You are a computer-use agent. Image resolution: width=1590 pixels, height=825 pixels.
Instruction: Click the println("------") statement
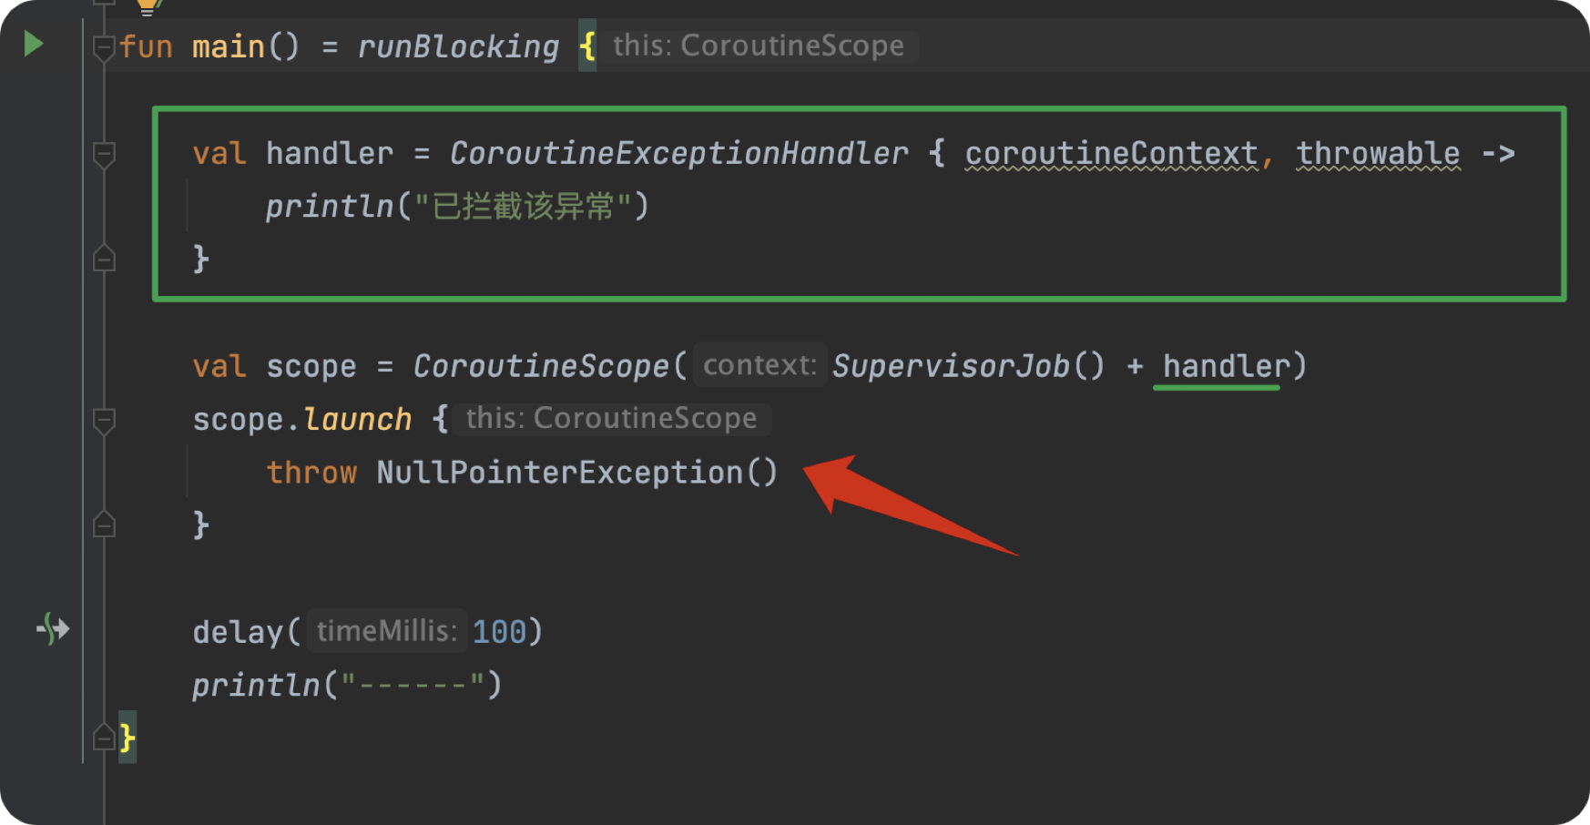tap(346, 685)
